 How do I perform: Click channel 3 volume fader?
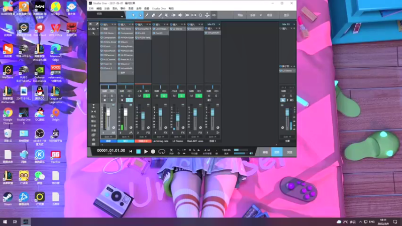click(x=143, y=116)
